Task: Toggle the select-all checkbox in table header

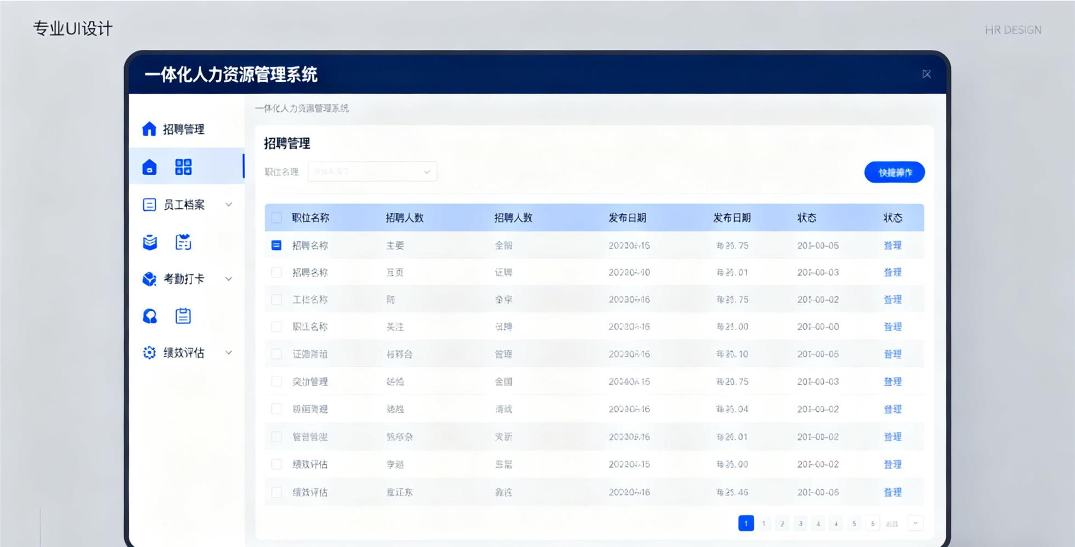Action: click(277, 218)
